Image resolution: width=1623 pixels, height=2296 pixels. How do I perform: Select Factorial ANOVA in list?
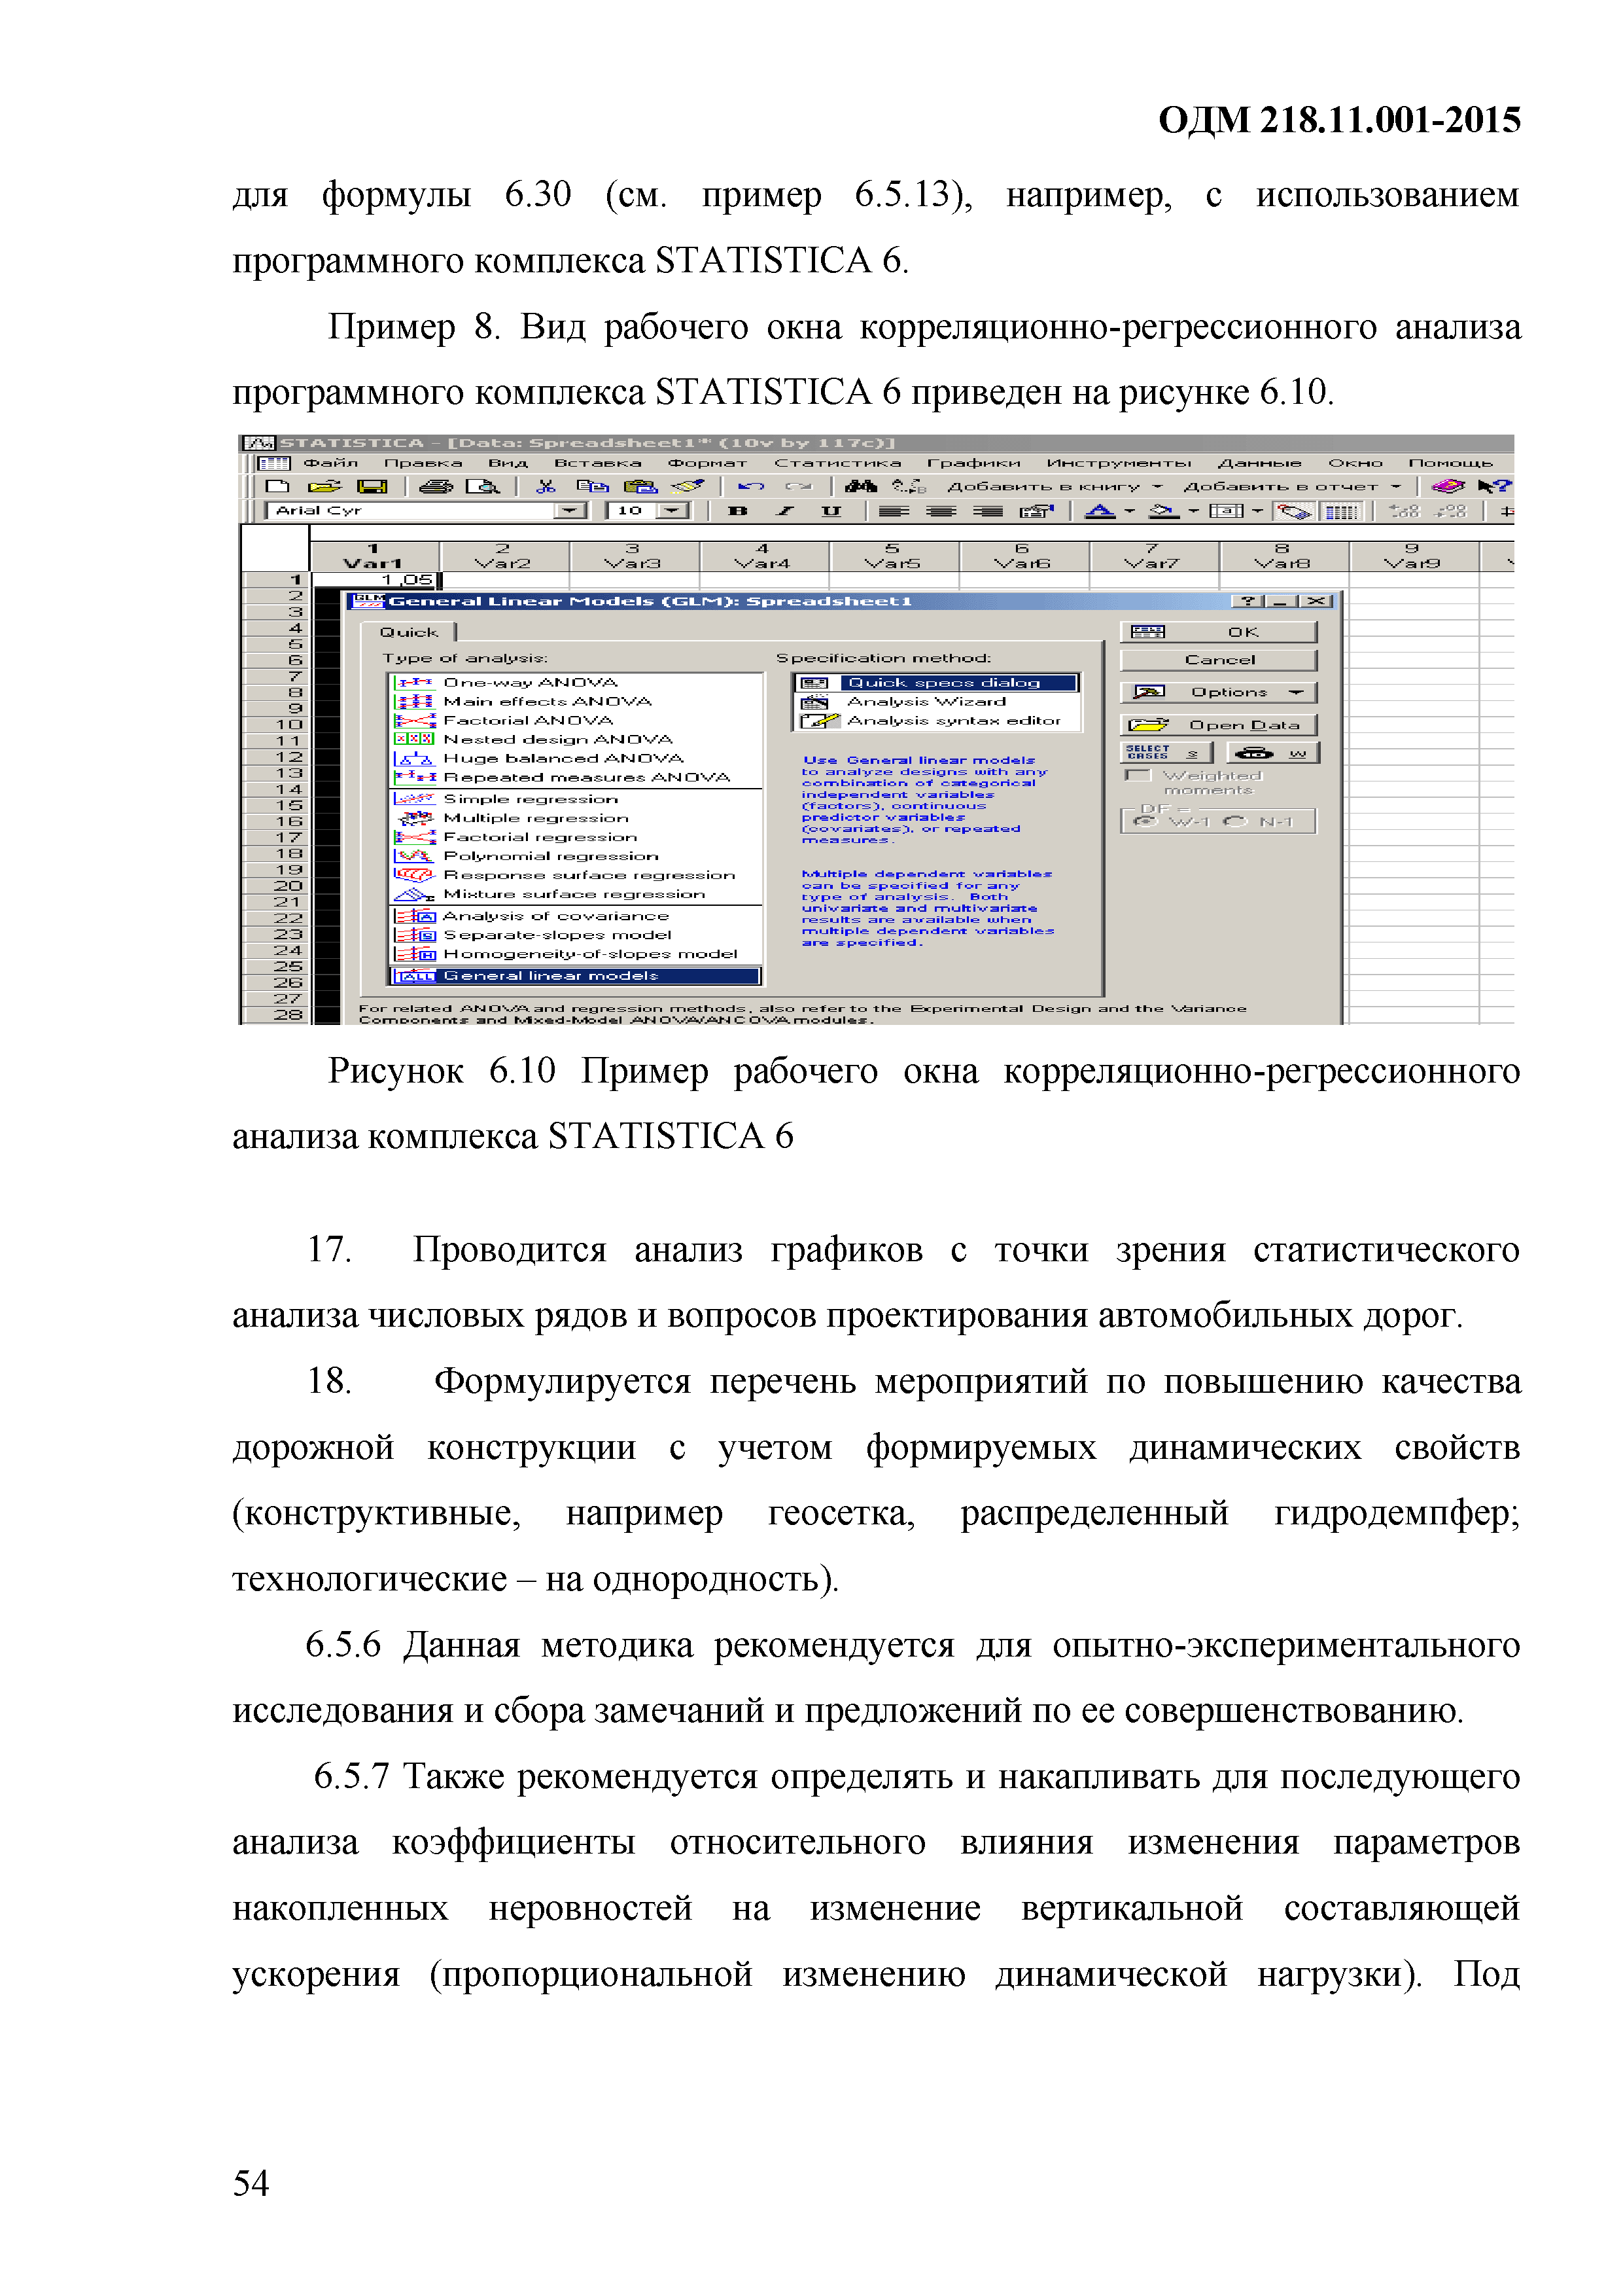click(529, 720)
